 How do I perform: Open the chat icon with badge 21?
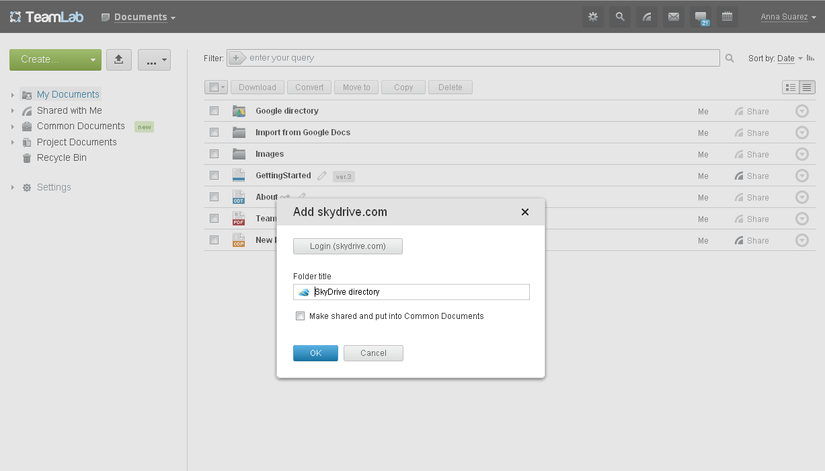(700, 17)
